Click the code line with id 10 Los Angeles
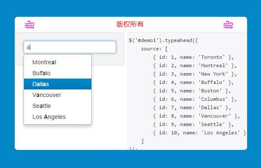 [200, 133]
